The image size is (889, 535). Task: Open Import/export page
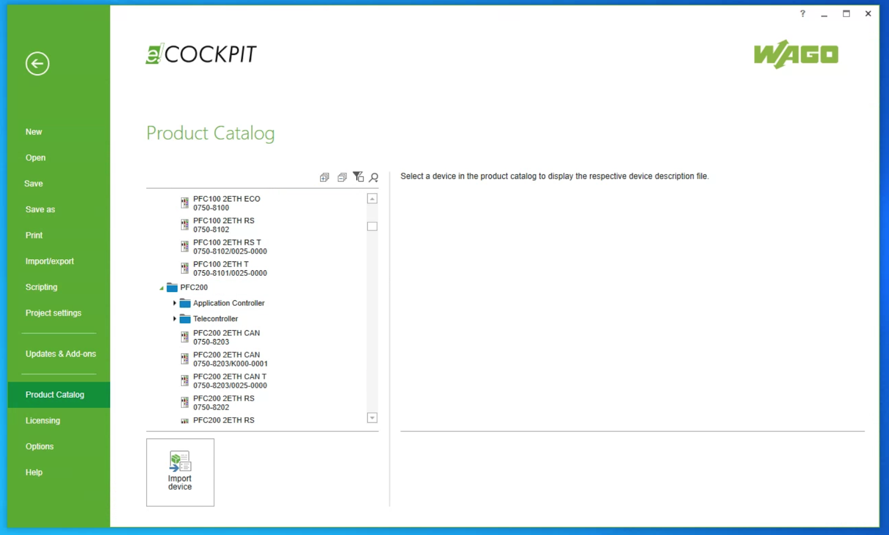pos(49,261)
